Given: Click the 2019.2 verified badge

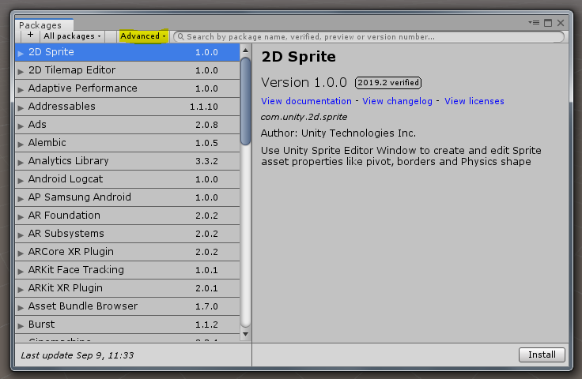Looking at the screenshot, I should [388, 83].
